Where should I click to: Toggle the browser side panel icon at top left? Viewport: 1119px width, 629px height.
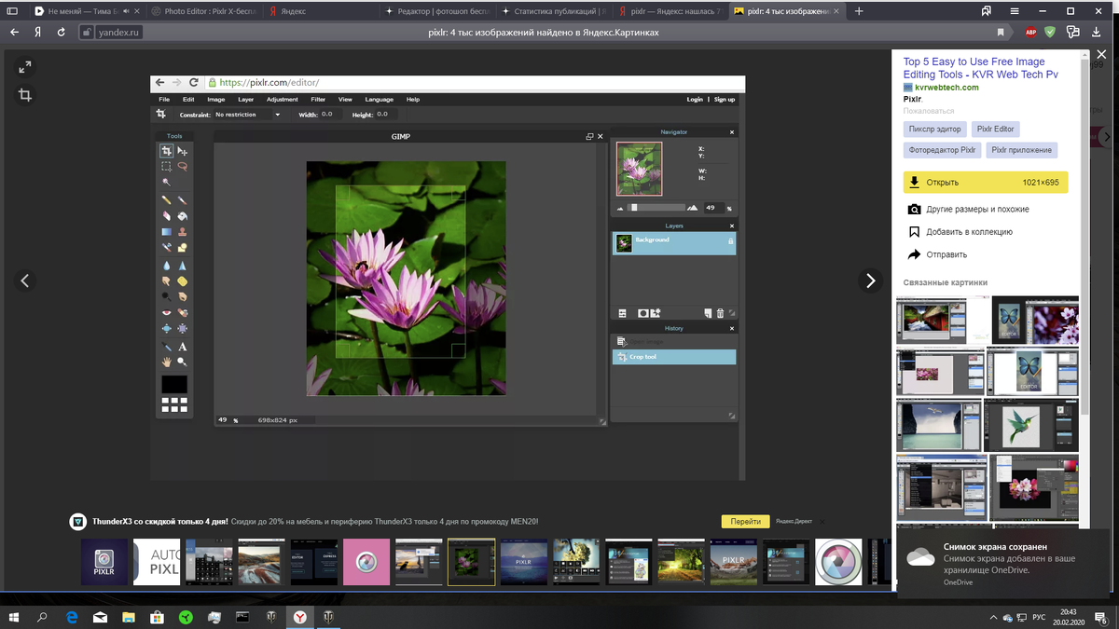pos(13,11)
